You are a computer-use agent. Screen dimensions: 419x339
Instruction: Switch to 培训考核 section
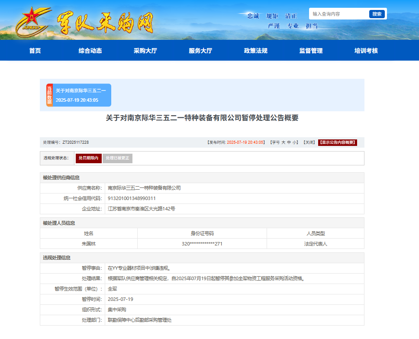[x=366, y=51]
